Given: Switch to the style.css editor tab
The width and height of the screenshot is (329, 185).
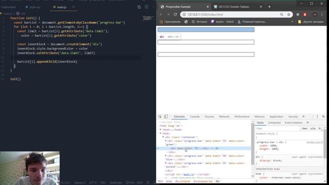Looking at the screenshot, I should click(33, 7).
